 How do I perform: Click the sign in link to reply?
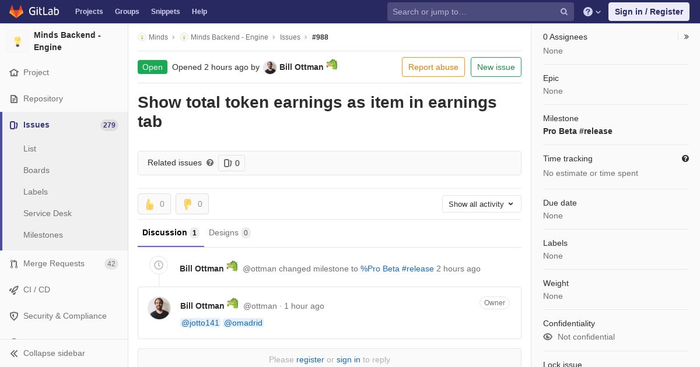(348, 359)
